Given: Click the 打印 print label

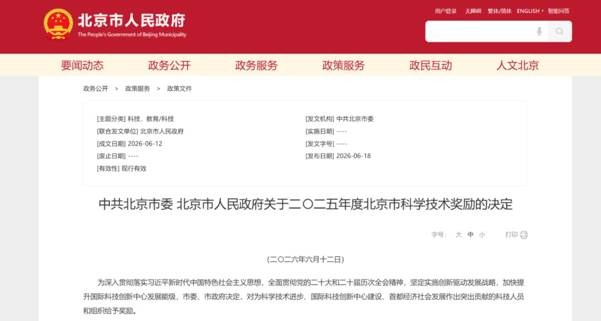Looking at the screenshot, I should (512, 234).
